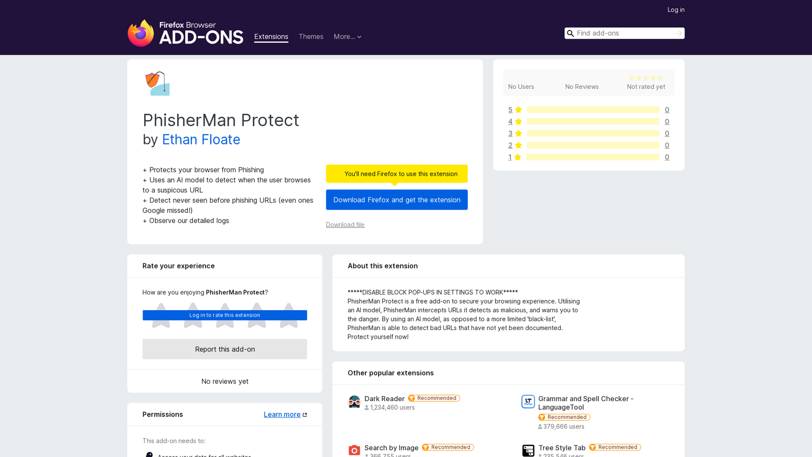The height and width of the screenshot is (457, 812).
Task: Click the Recommended badge next to Dark Reader
Action: coord(434,398)
